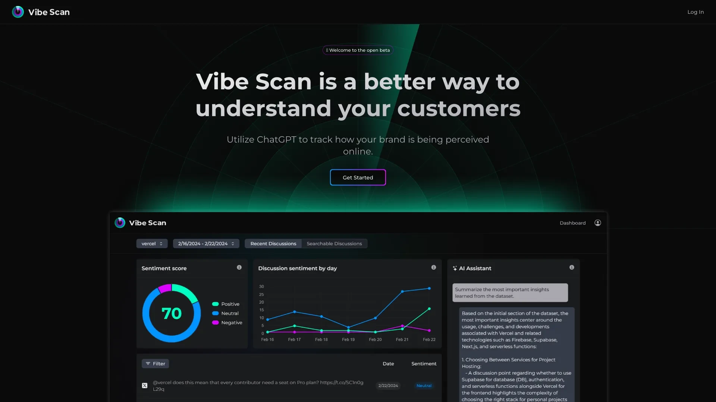
Task: Click the AI Assistant sparkle icon
Action: [x=455, y=268]
